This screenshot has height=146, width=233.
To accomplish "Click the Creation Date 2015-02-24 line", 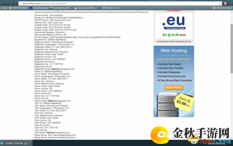I will [x=52, y=28].
